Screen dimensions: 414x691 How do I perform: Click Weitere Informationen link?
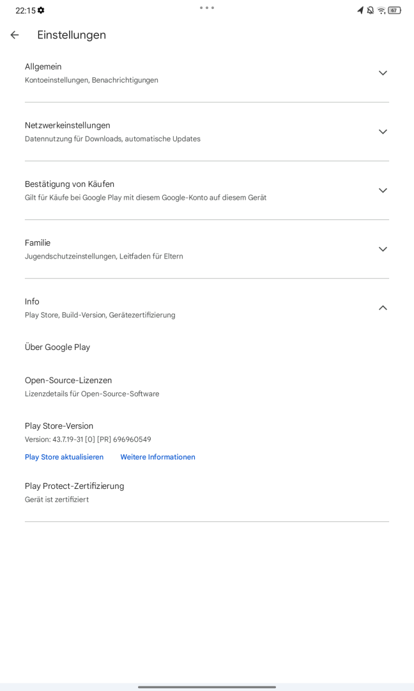[x=158, y=457]
